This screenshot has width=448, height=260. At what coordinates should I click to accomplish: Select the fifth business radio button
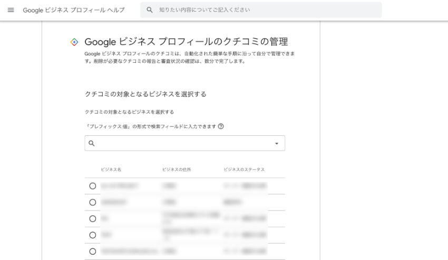[93, 252]
